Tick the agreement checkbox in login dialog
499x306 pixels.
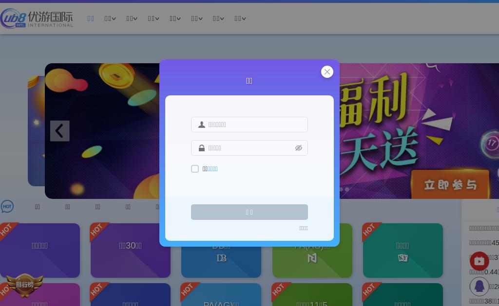coord(195,169)
